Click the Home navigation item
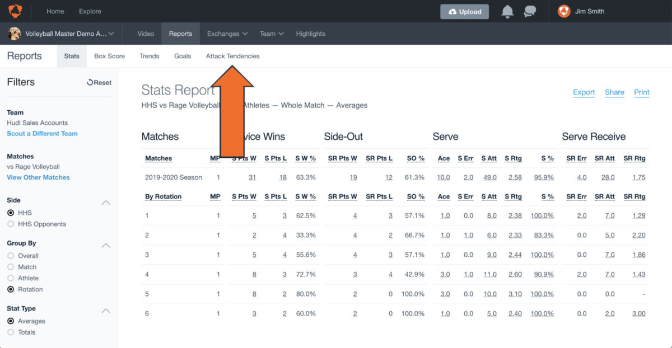This screenshot has width=672, height=348. [x=55, y=11]
